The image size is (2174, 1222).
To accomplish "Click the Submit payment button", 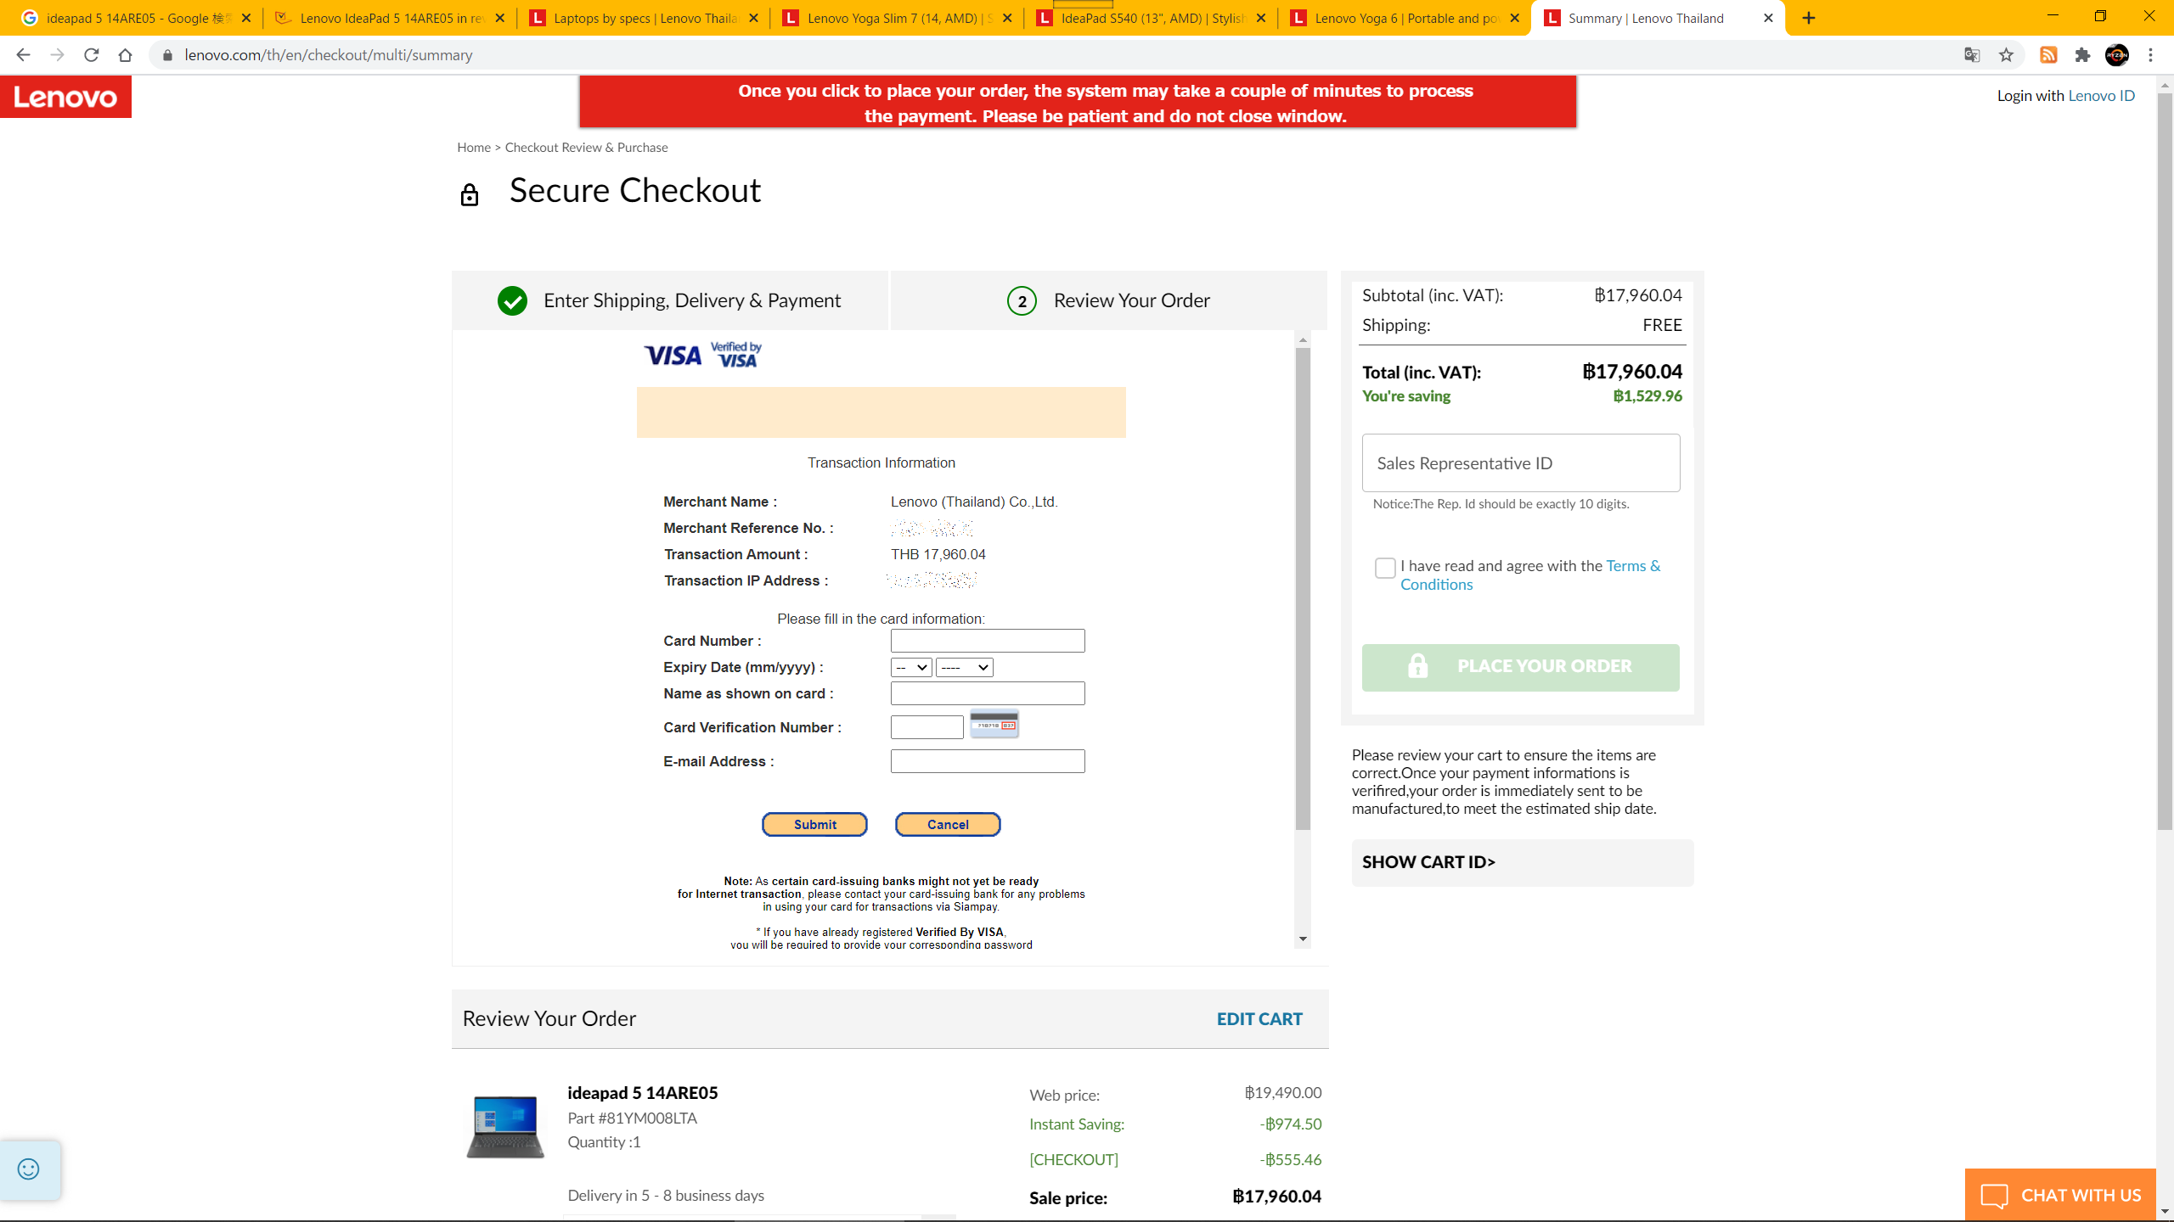I will 814,824.
